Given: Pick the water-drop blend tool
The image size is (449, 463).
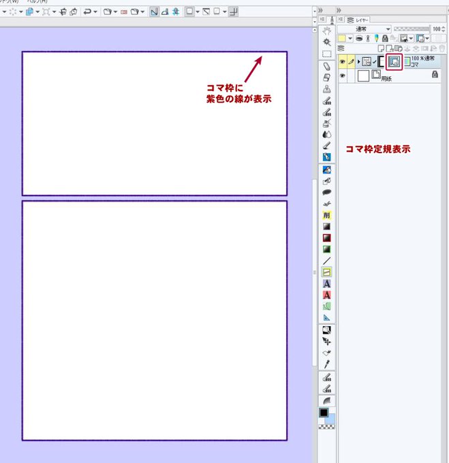Looking at the screenshot, I should [x=327, y=134].
